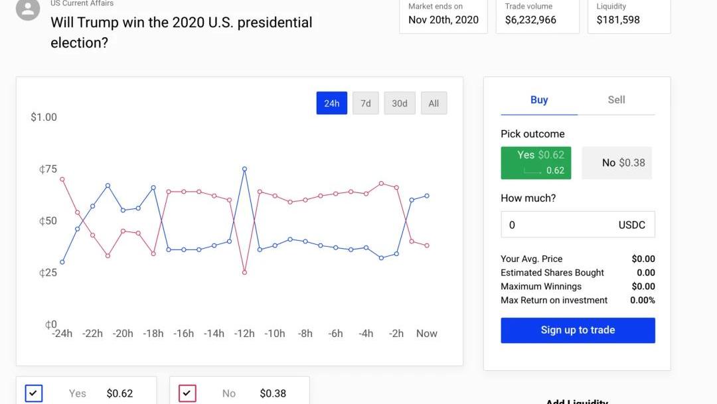Viewport: 717px width, 404px height.
Task: Click Sign up to trade button
Action: click(x=578, y=330)
